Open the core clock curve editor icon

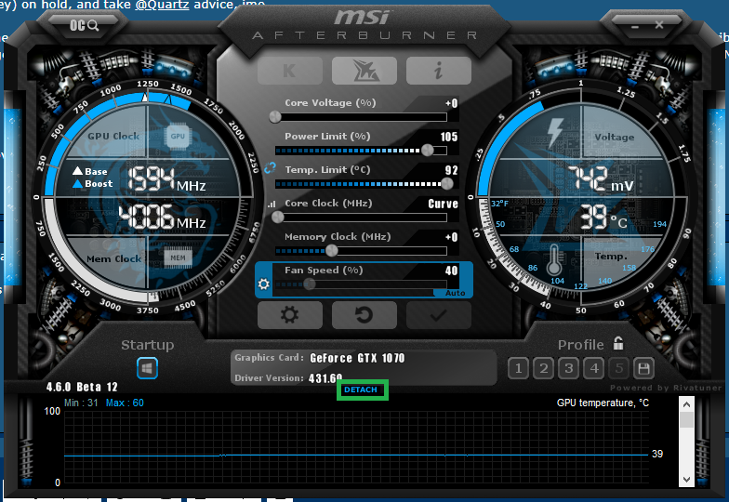tap(272, 204)
